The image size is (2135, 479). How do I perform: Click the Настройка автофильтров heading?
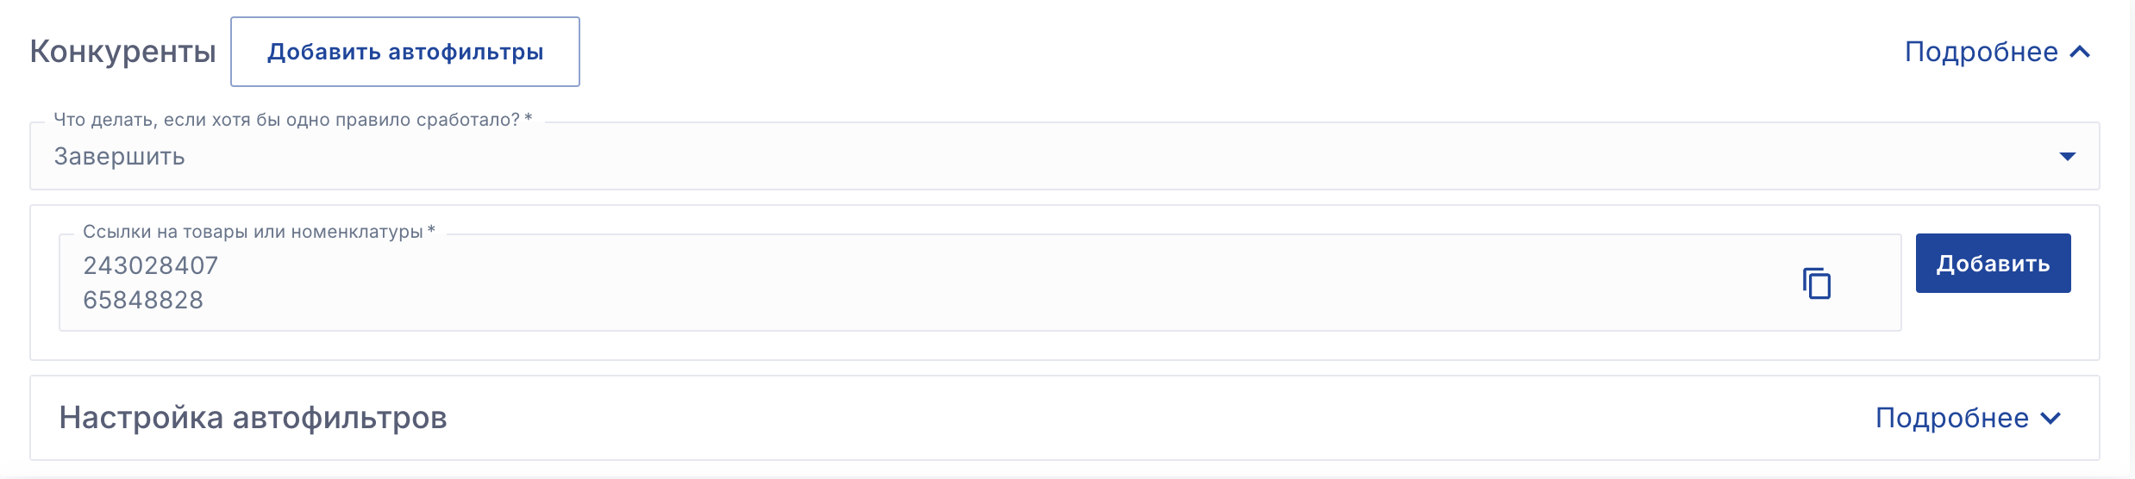253,419
